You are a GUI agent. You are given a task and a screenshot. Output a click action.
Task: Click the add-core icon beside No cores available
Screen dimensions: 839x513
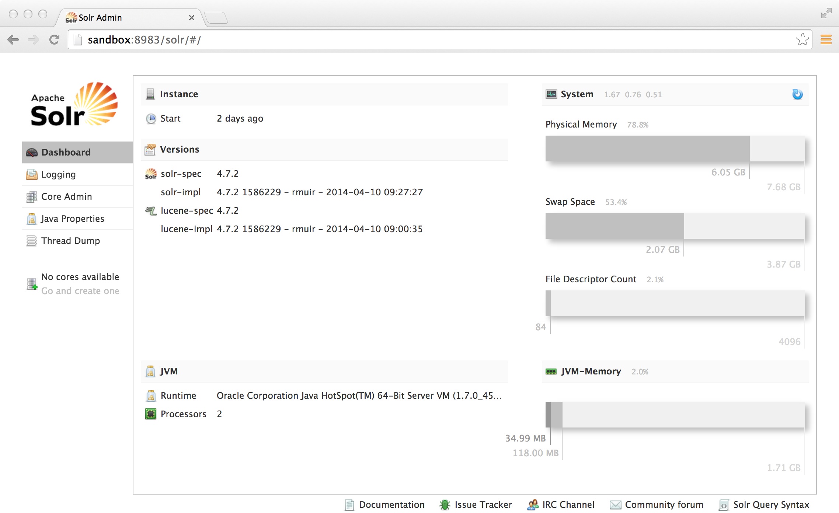point(32,284)
